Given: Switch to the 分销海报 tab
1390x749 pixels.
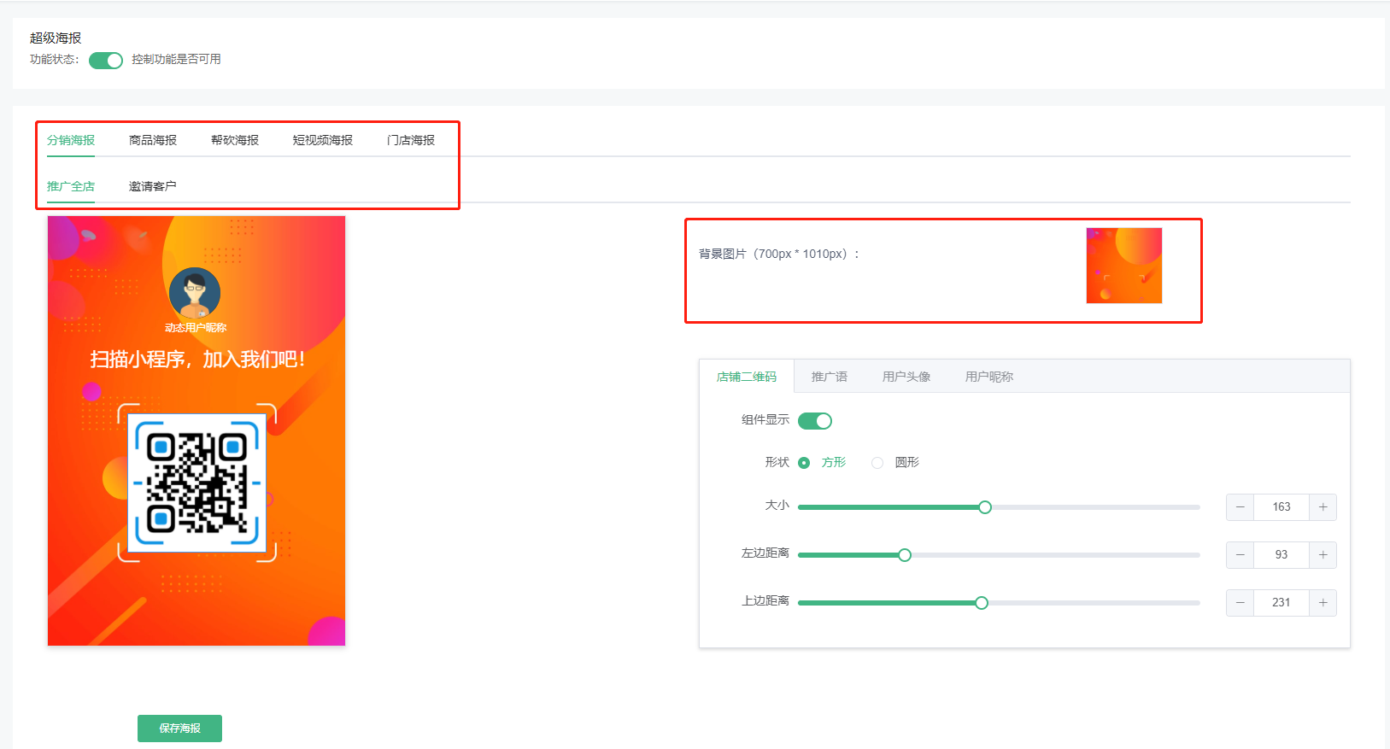Looking at the screenshot, I should [71, 140].
